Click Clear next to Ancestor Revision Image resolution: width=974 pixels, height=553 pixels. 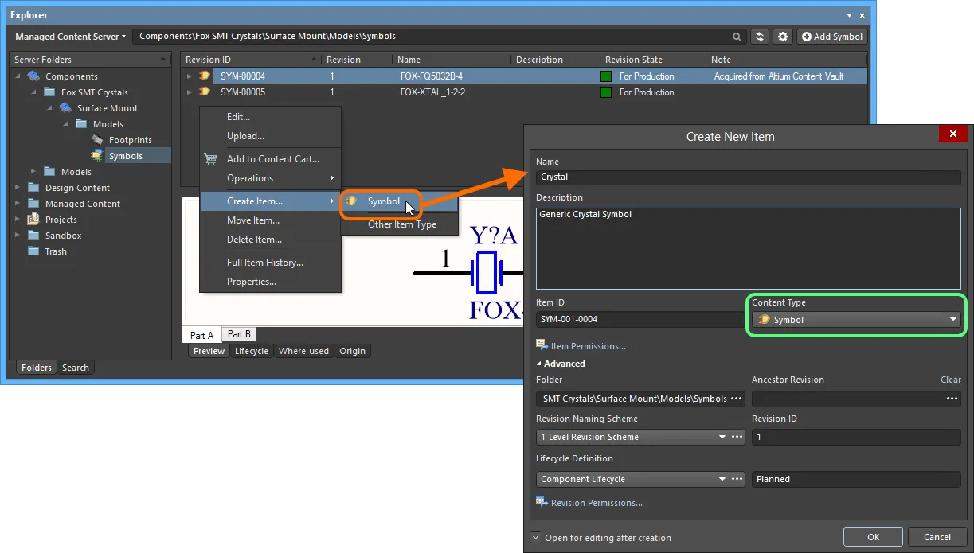tap(951, 380)
